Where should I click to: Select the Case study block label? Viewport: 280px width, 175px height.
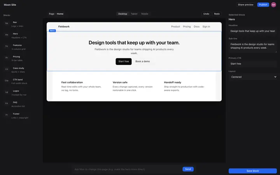tap(18, 68)
